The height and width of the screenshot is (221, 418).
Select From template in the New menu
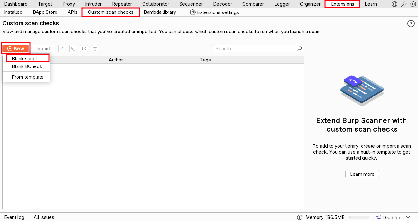[27, 77]
